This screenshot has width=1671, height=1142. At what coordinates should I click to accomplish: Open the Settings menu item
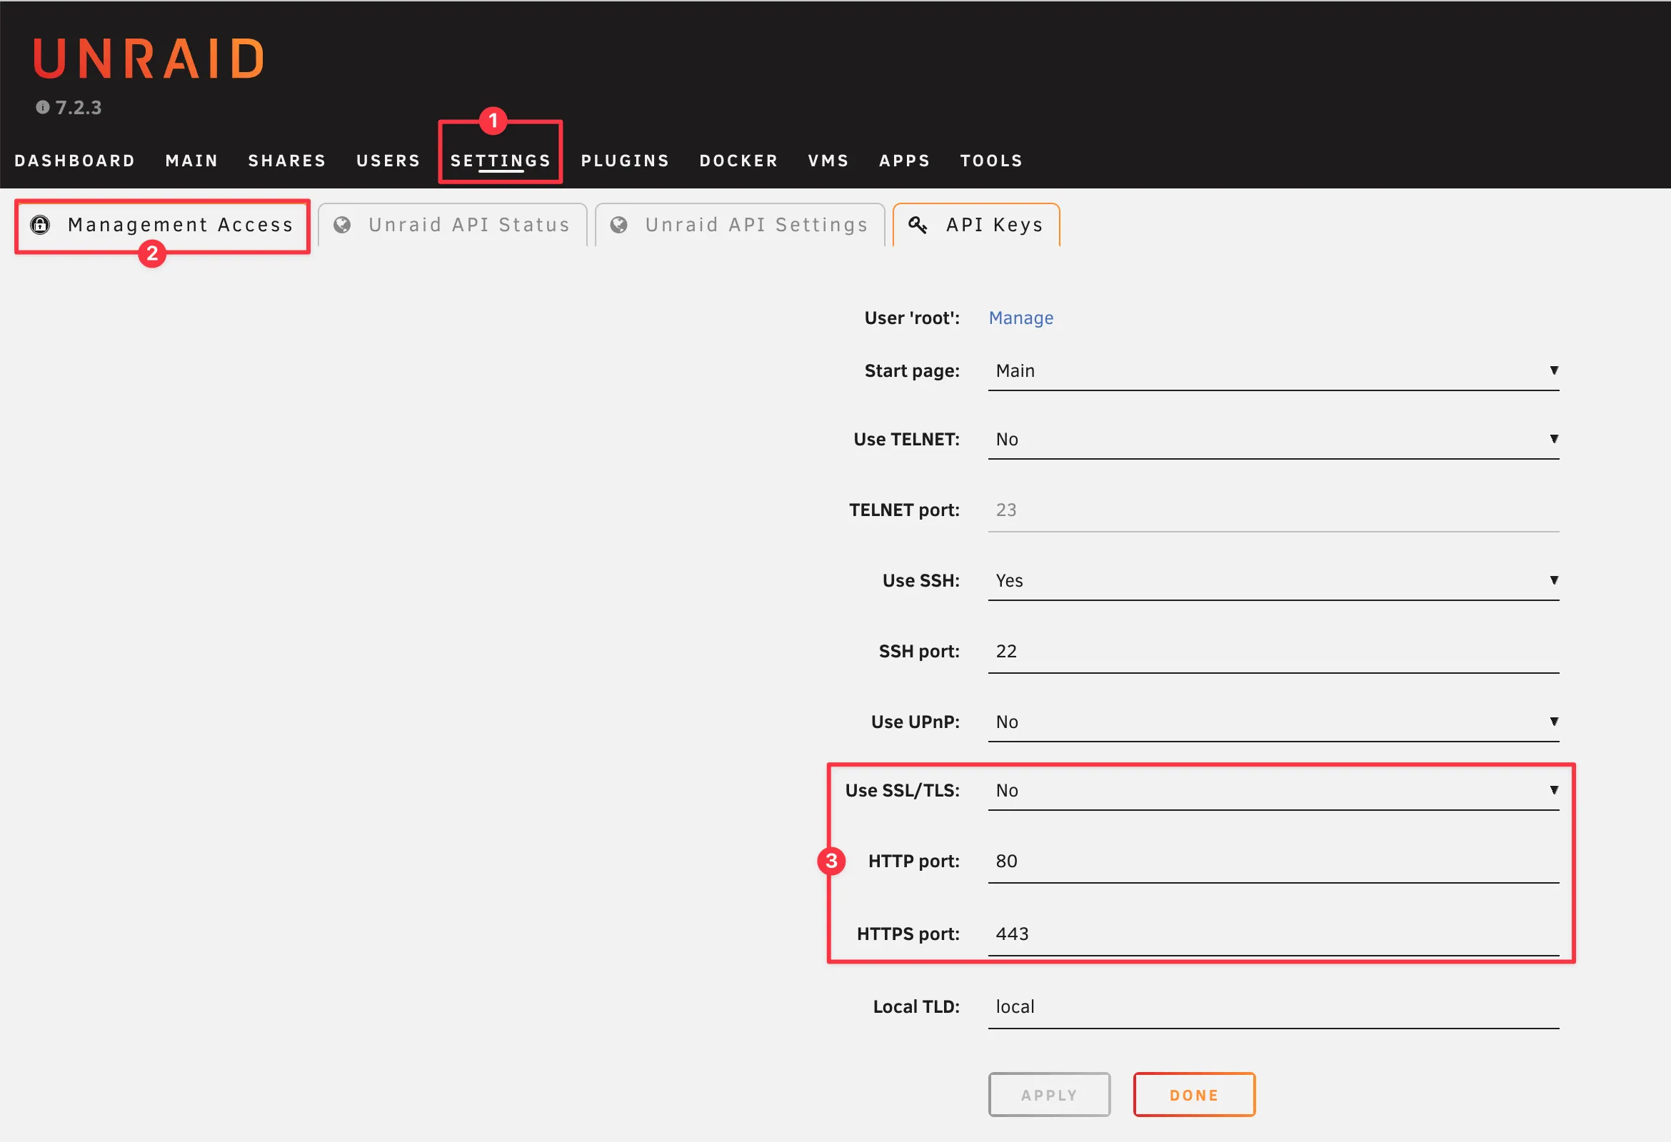(501, 161)
